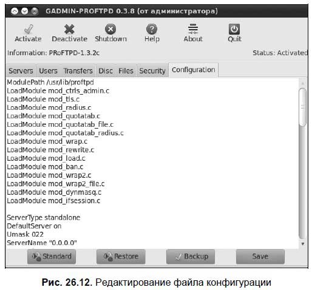Click the vertical scrollbar thumb
The image size is (312, 290).
[302, 107]
